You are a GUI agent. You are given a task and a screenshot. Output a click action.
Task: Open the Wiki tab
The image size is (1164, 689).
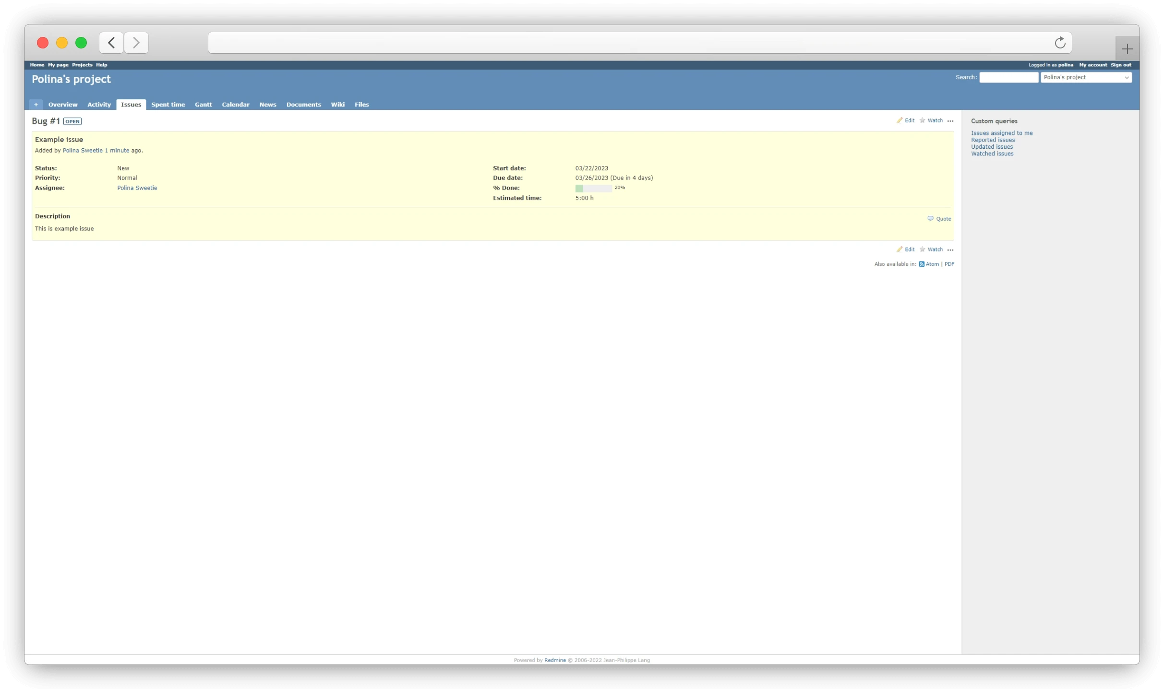(338, 105)
